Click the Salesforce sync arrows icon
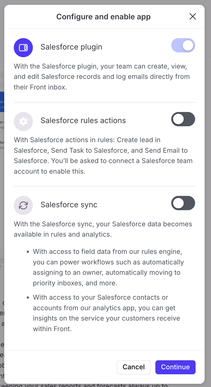Viewport: 211px width, 387px height. coord(23,205)
